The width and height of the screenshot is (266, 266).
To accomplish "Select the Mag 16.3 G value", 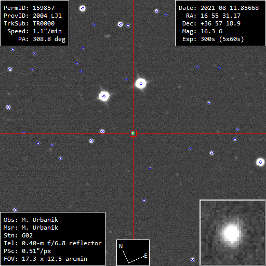I will (202, 31).
